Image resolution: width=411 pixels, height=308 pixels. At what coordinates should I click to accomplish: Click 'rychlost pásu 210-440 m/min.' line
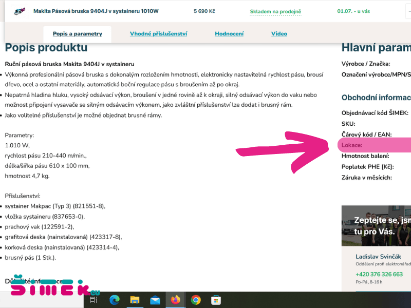(x=46, y=156)
